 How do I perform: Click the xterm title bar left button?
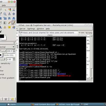[x=21, y=35]
